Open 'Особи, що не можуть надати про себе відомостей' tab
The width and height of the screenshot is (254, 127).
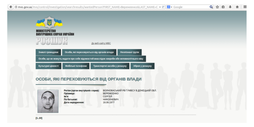[91, 59]
